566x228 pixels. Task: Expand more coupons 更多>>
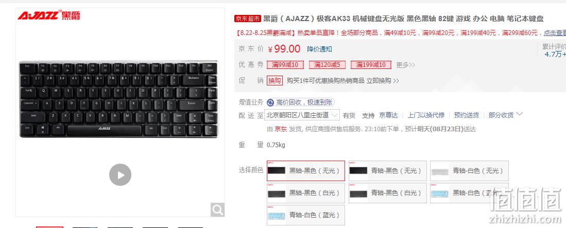[406, 65]
